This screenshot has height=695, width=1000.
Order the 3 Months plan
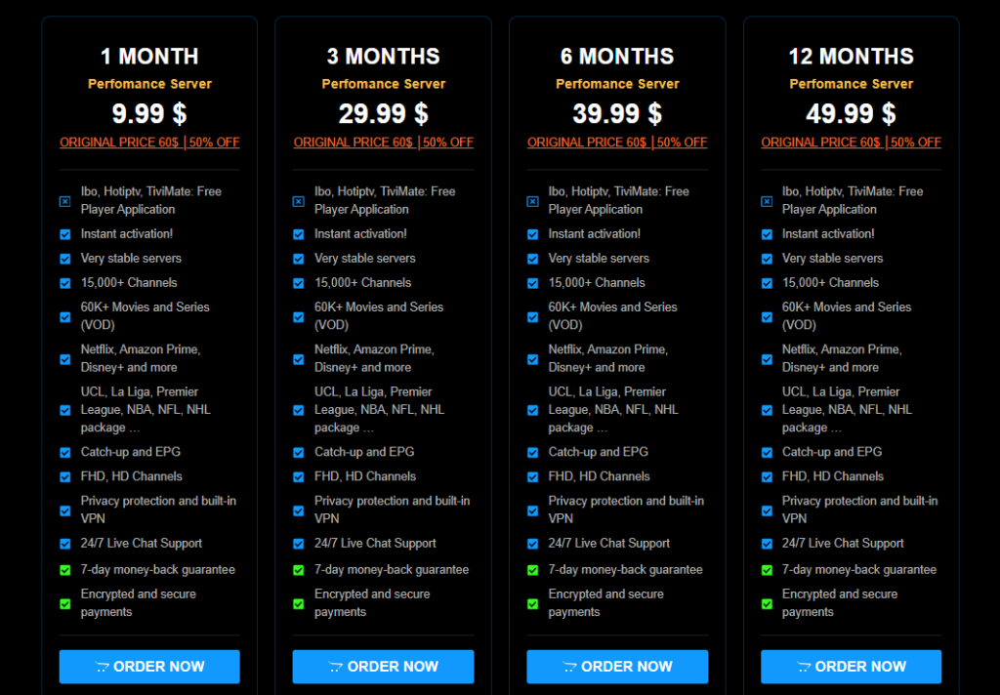point(383,667)
